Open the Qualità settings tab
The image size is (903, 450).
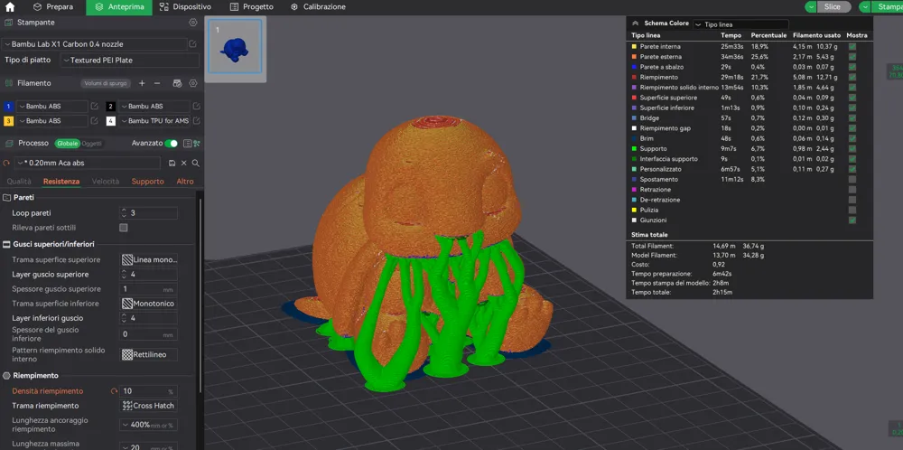coord(19,182)
